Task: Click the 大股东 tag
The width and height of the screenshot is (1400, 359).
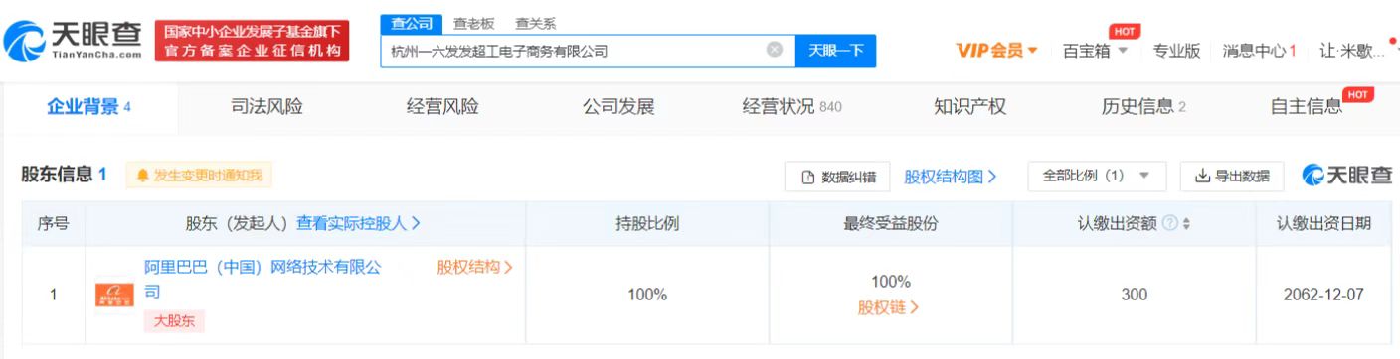Action: pyautogui.click(x=174, y=321)
